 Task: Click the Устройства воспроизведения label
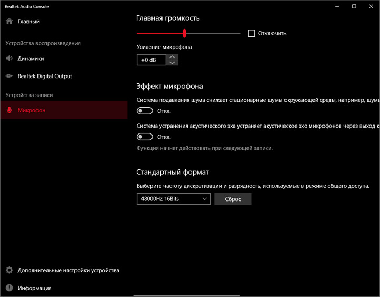click(43, 43)
